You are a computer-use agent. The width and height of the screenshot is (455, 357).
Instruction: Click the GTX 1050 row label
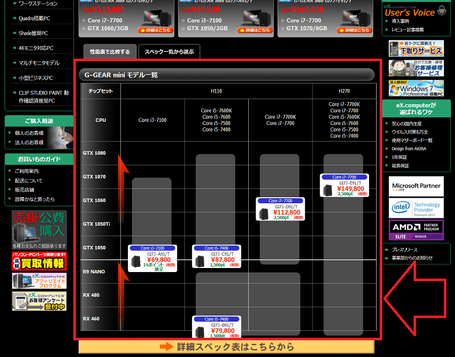tap(94, 248)
